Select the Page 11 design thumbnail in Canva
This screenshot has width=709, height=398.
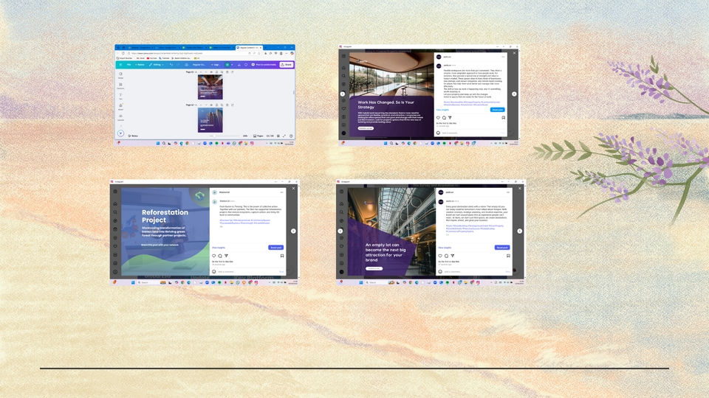point(210,88)
